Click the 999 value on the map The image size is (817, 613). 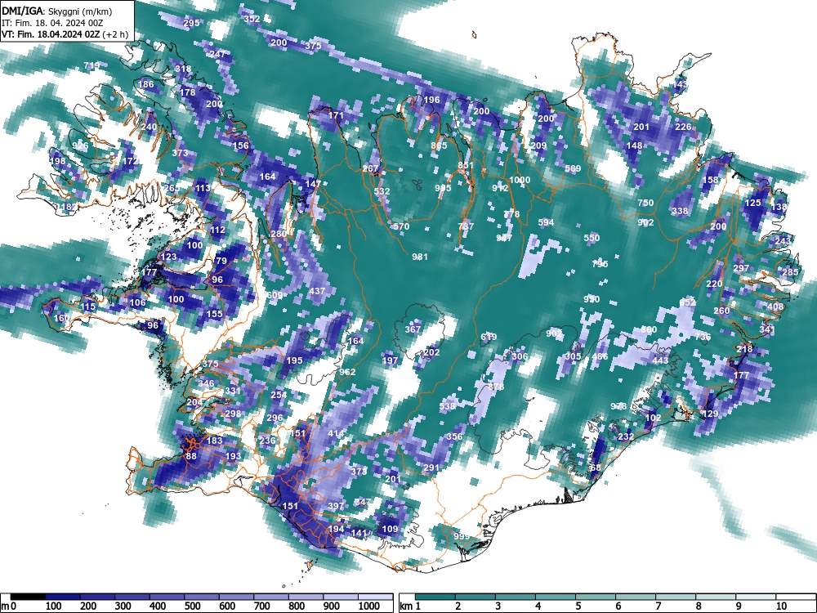(462, 536)
